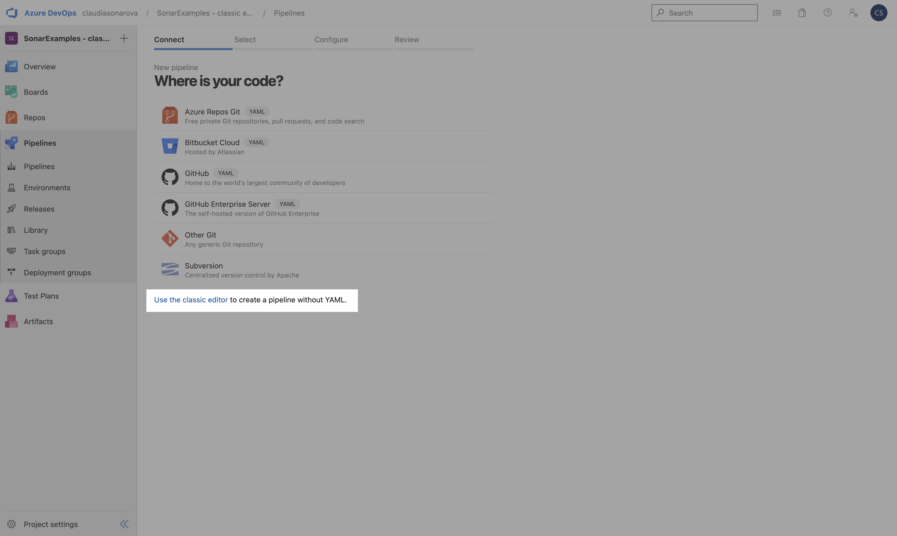Click the Search input field
Screen dimensions: 897x536
click(x=704, y=13)
